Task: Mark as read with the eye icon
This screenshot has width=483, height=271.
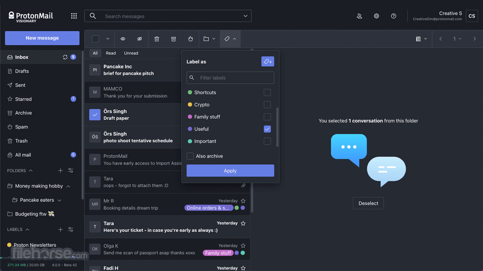Action: coord(123,39)
